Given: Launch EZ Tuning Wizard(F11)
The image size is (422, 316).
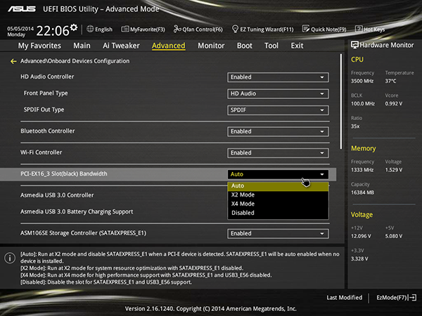Looking at the screenshot, I should [262, 29].
